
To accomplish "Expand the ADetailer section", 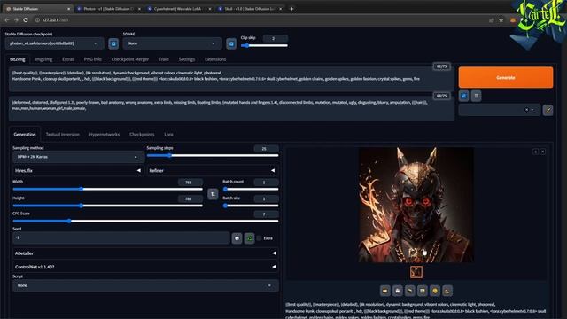I will [145, 253].
